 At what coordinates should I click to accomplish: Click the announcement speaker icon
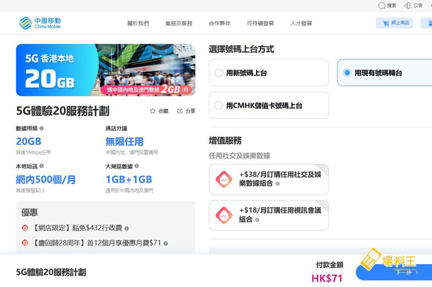click(x=408, y=6)
